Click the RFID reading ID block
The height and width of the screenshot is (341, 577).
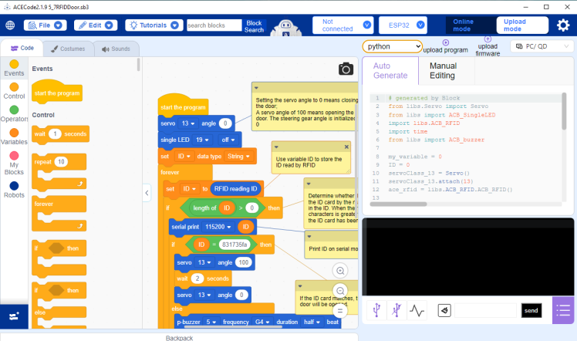click(x=235, y=189)
